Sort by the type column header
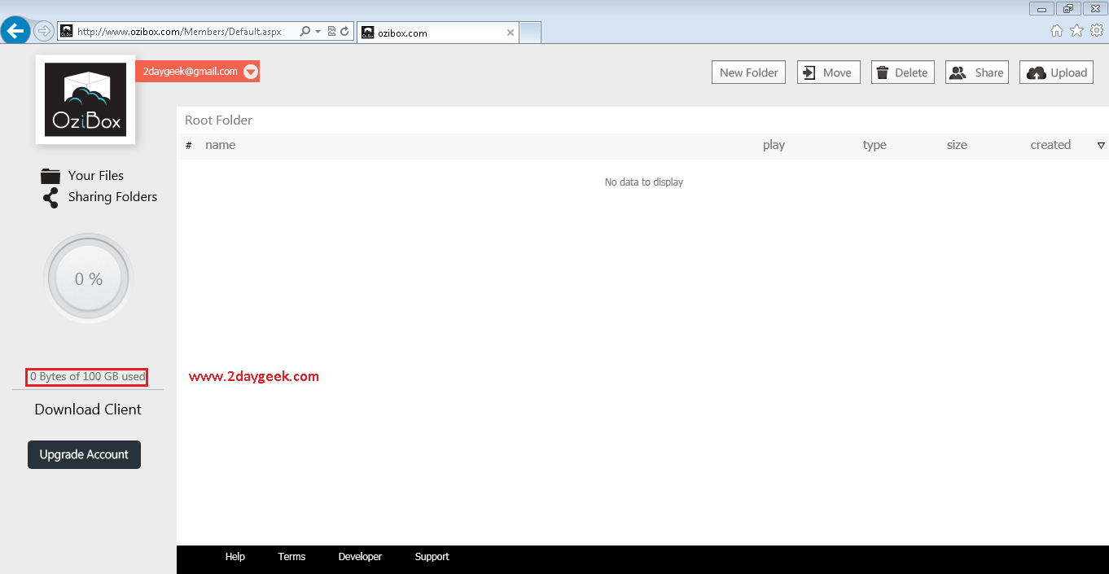Screen dimensions: 1109x574 pyautogui.click(x=874, y=145)
